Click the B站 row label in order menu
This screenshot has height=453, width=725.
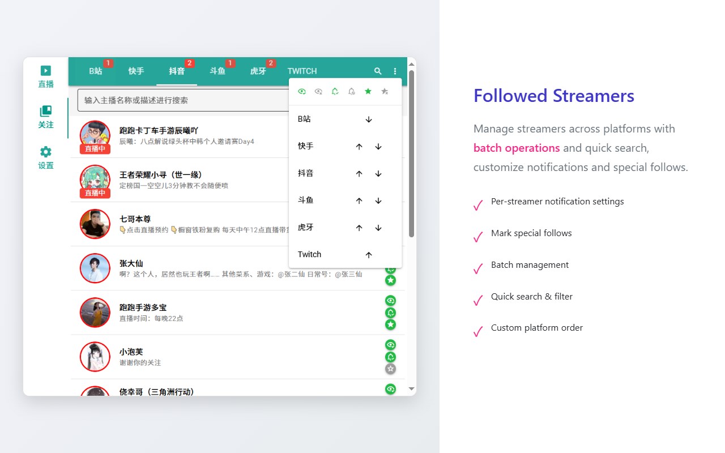[x=304, y=119]
